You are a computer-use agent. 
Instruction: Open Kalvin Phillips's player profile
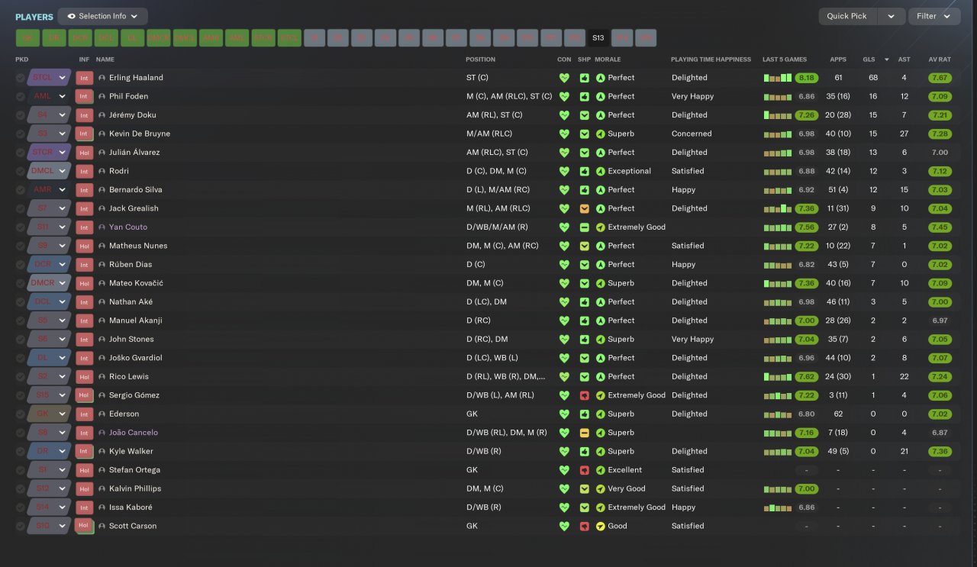pos(135,489)
